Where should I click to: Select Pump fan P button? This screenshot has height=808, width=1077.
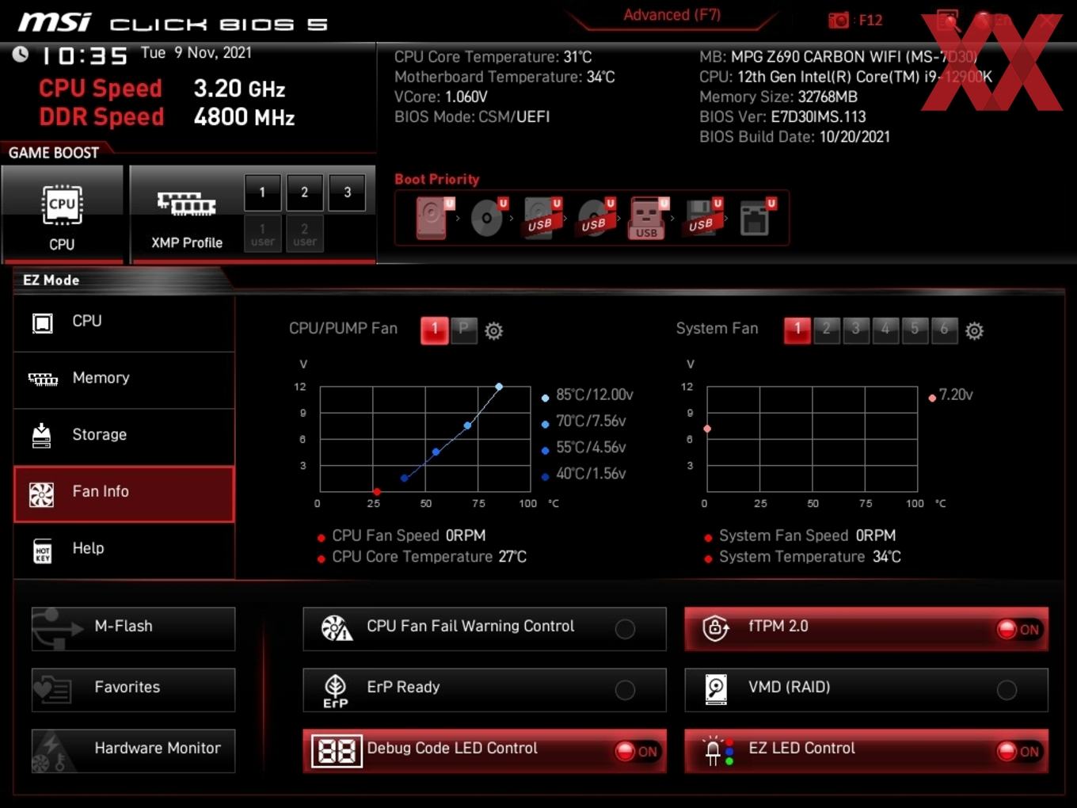[464, 330]
